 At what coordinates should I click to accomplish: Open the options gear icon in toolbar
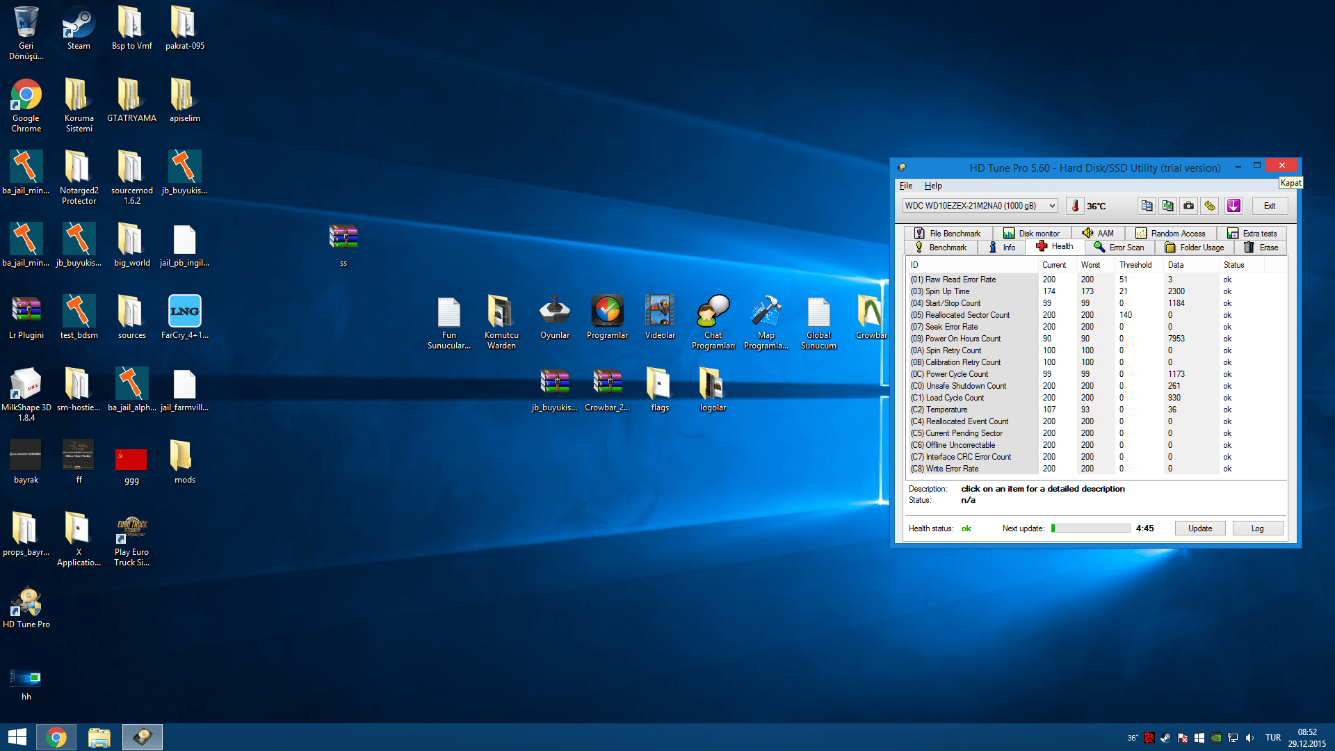(x=1210, y=206)
